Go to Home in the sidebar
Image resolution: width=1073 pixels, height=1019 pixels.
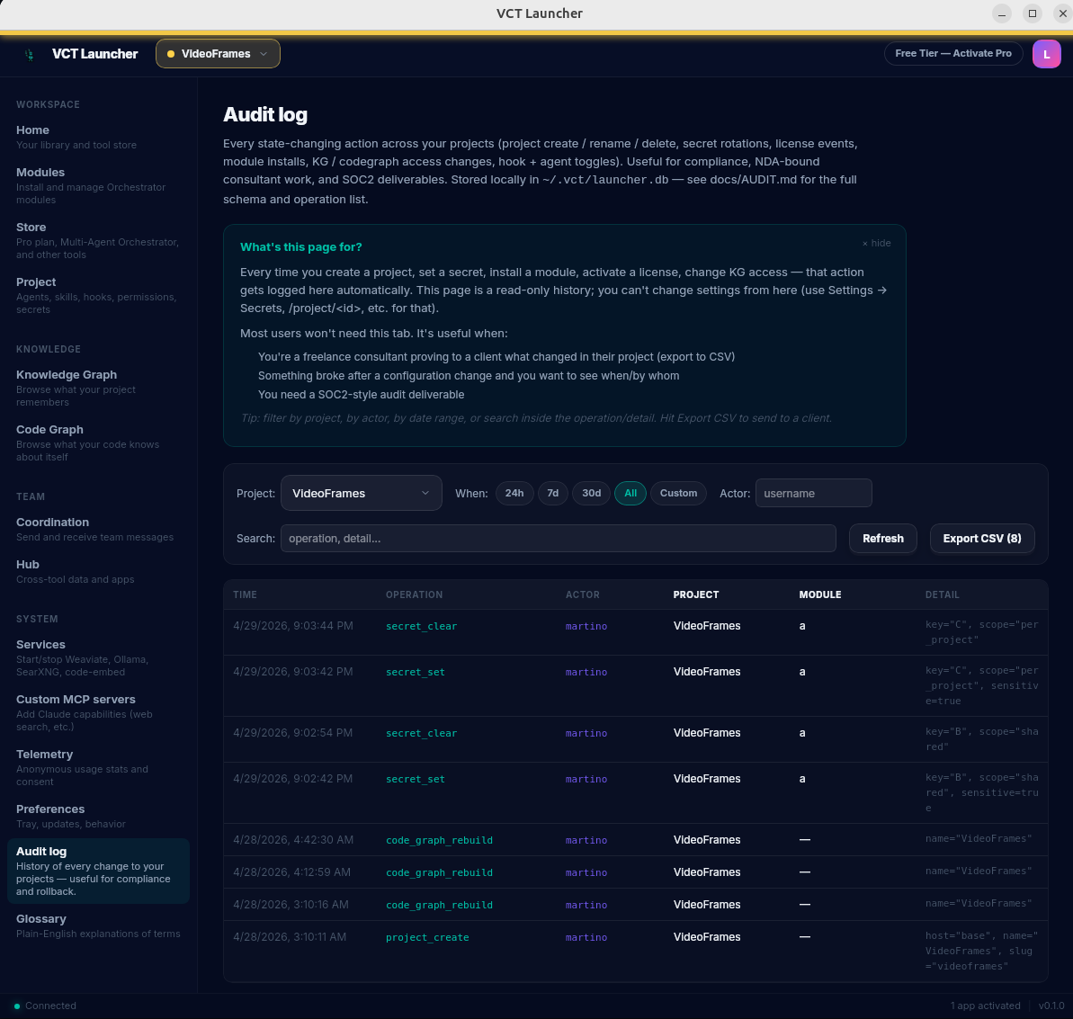[99, 137]
